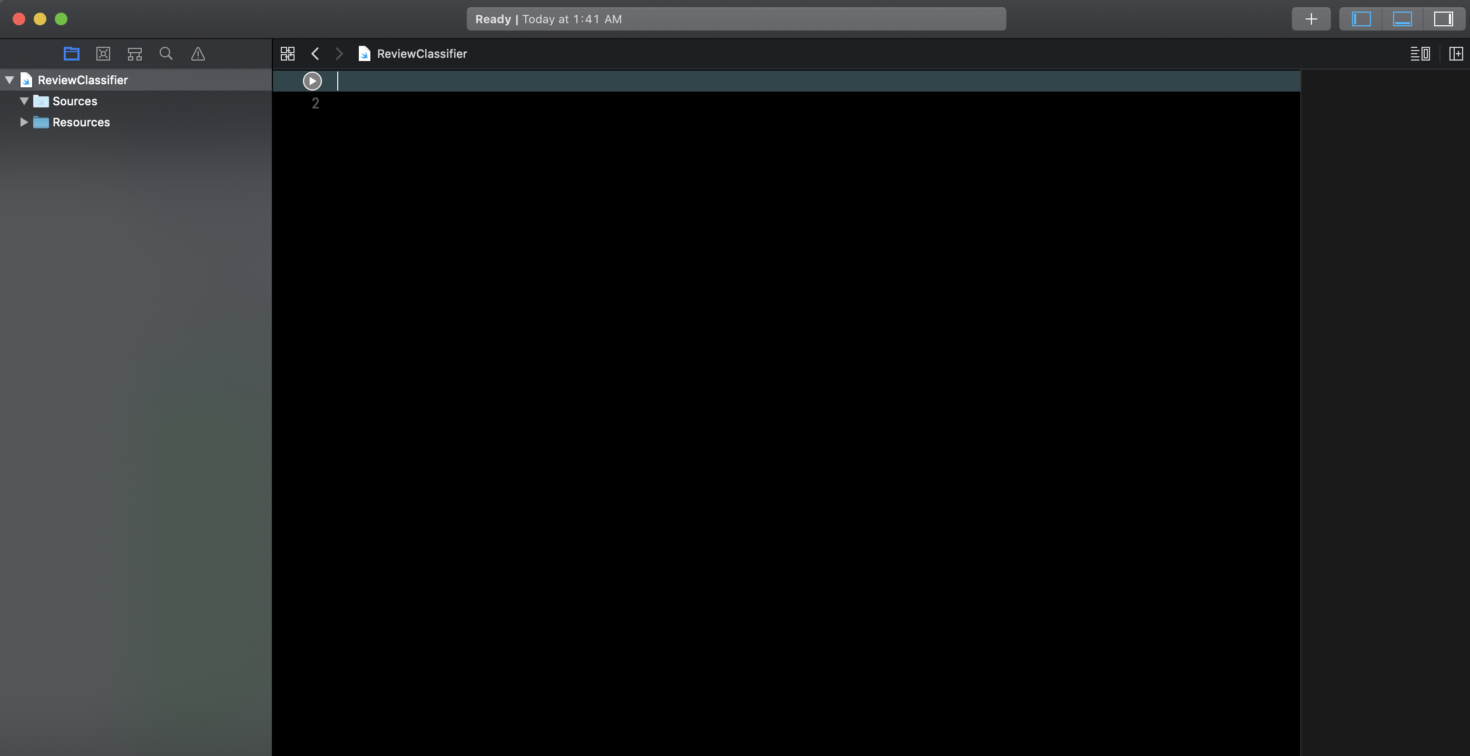Switch to the Source Control navigator icon
The height and width of the screenshot is (756, 1470).
(x=103, y=54)
